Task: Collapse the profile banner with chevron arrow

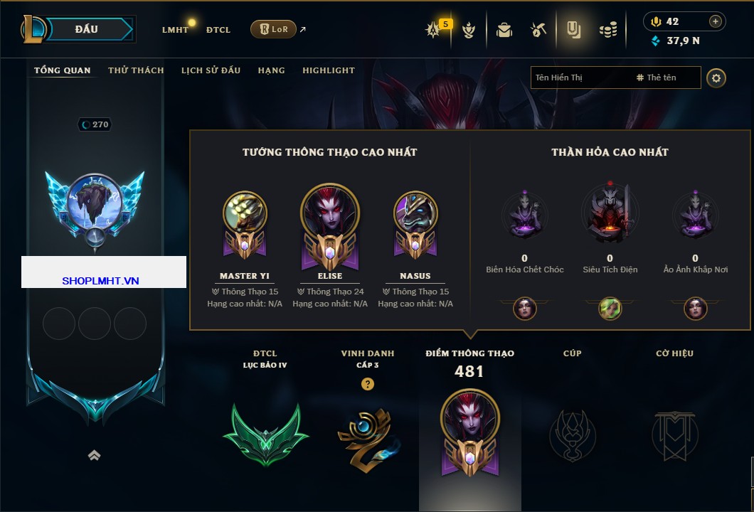Action: [94, 455]
